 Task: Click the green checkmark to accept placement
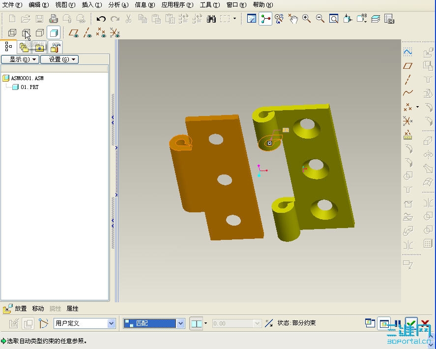[411, 323]
